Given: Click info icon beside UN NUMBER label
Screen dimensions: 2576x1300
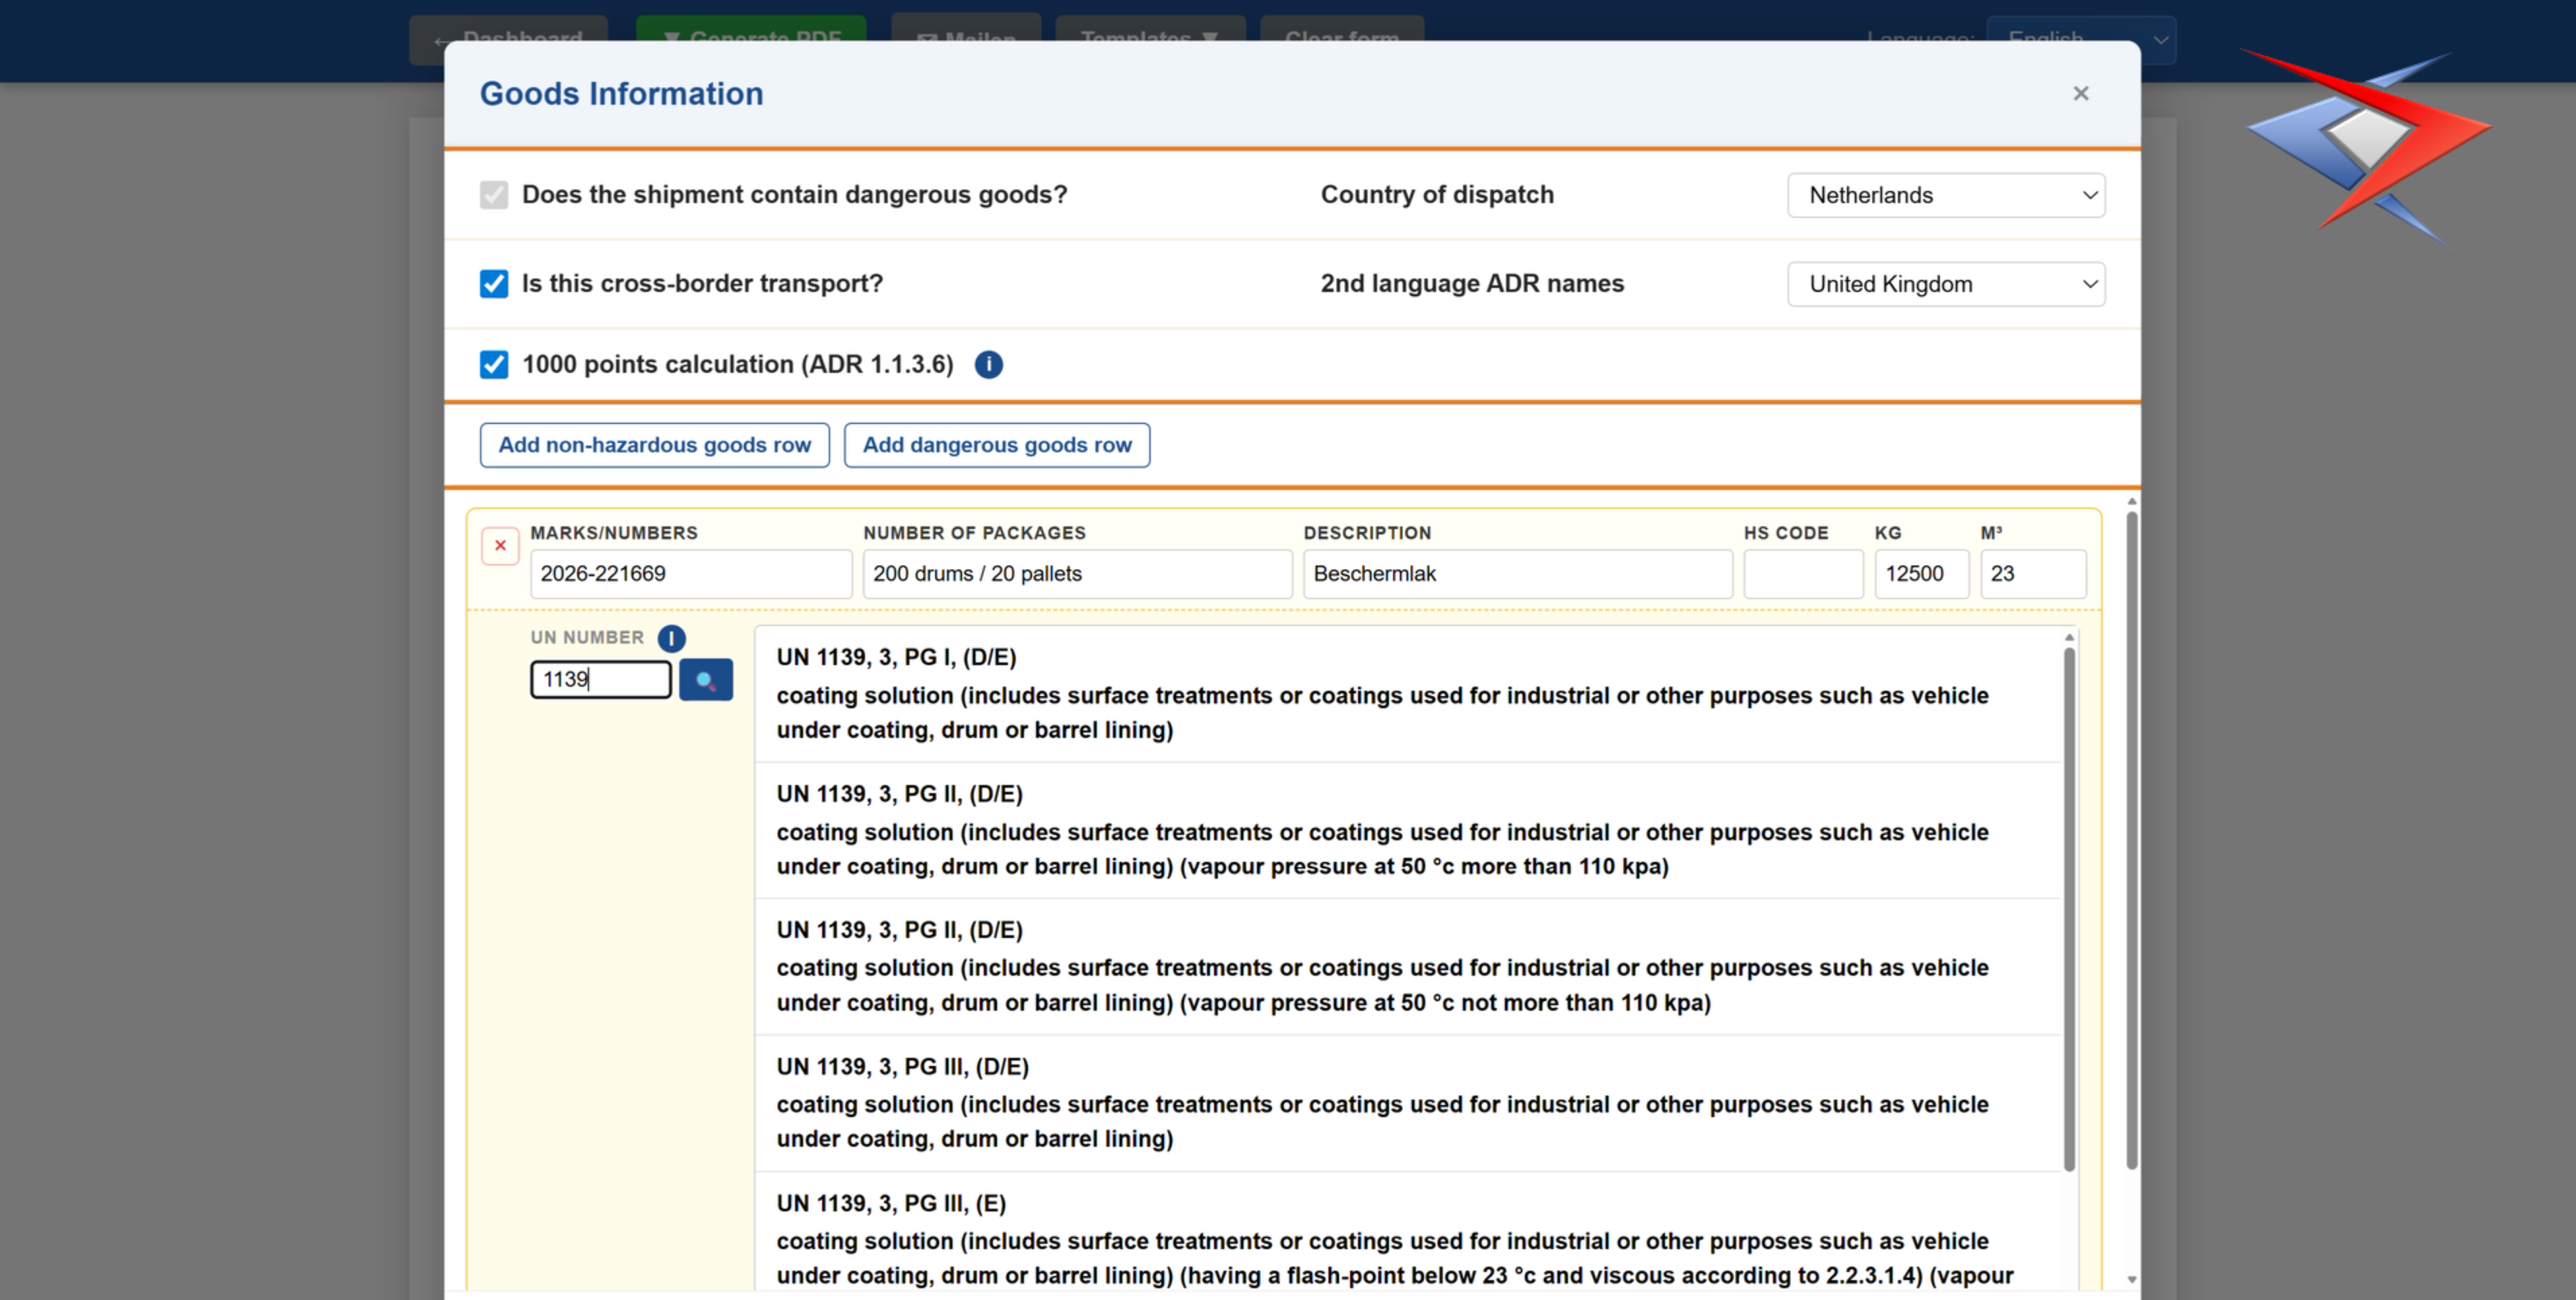Looking at the screenshot, I should 671,638.
